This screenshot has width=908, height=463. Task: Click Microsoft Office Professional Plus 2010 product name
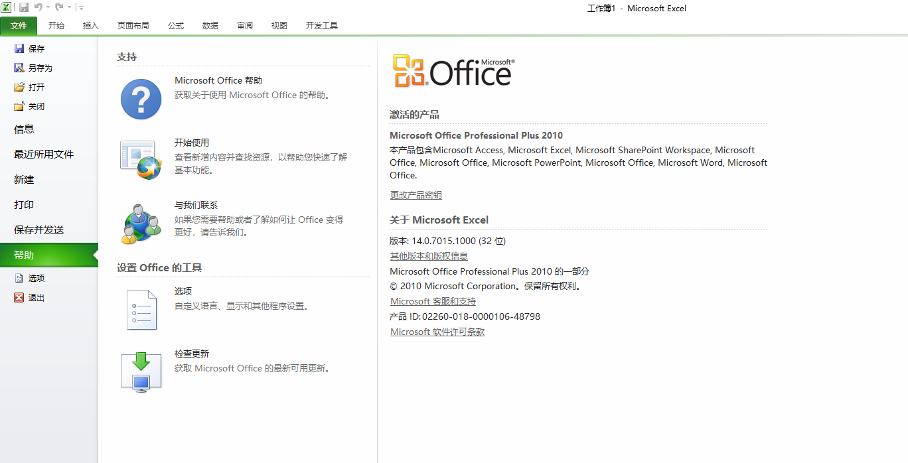click(x=476, y=135)
